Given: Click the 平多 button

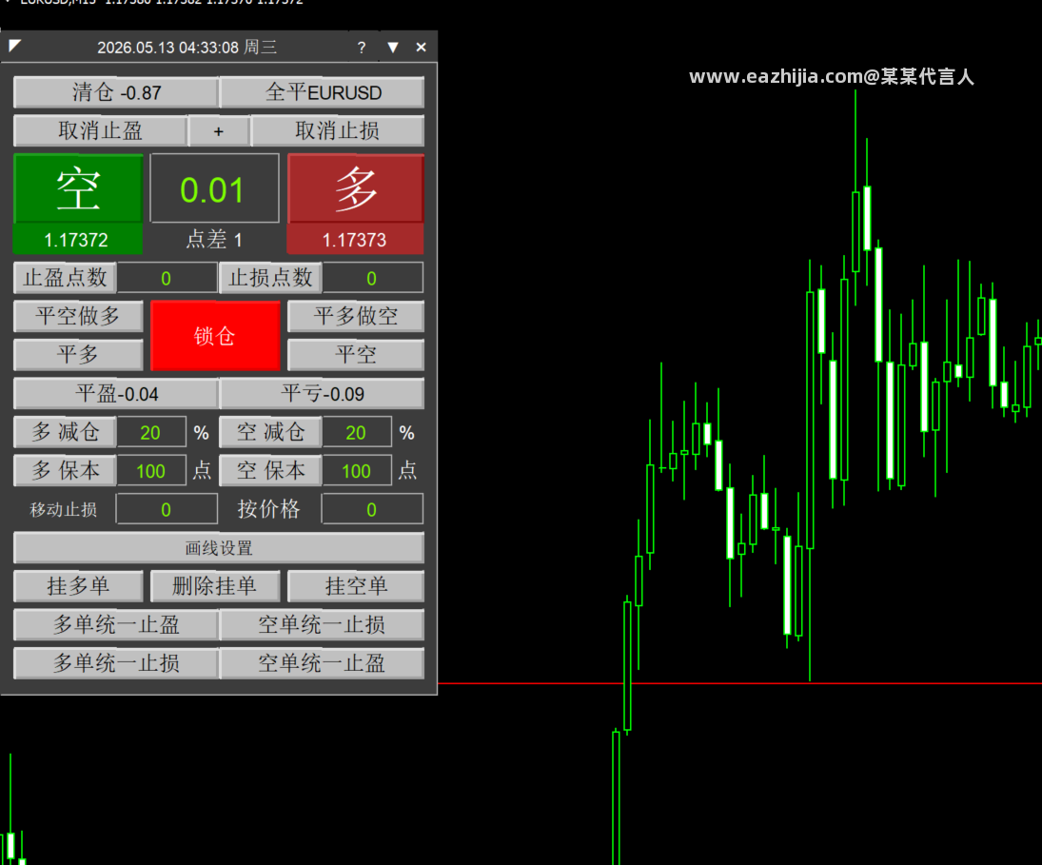Looking at the screenshot, I should point(78,355).
